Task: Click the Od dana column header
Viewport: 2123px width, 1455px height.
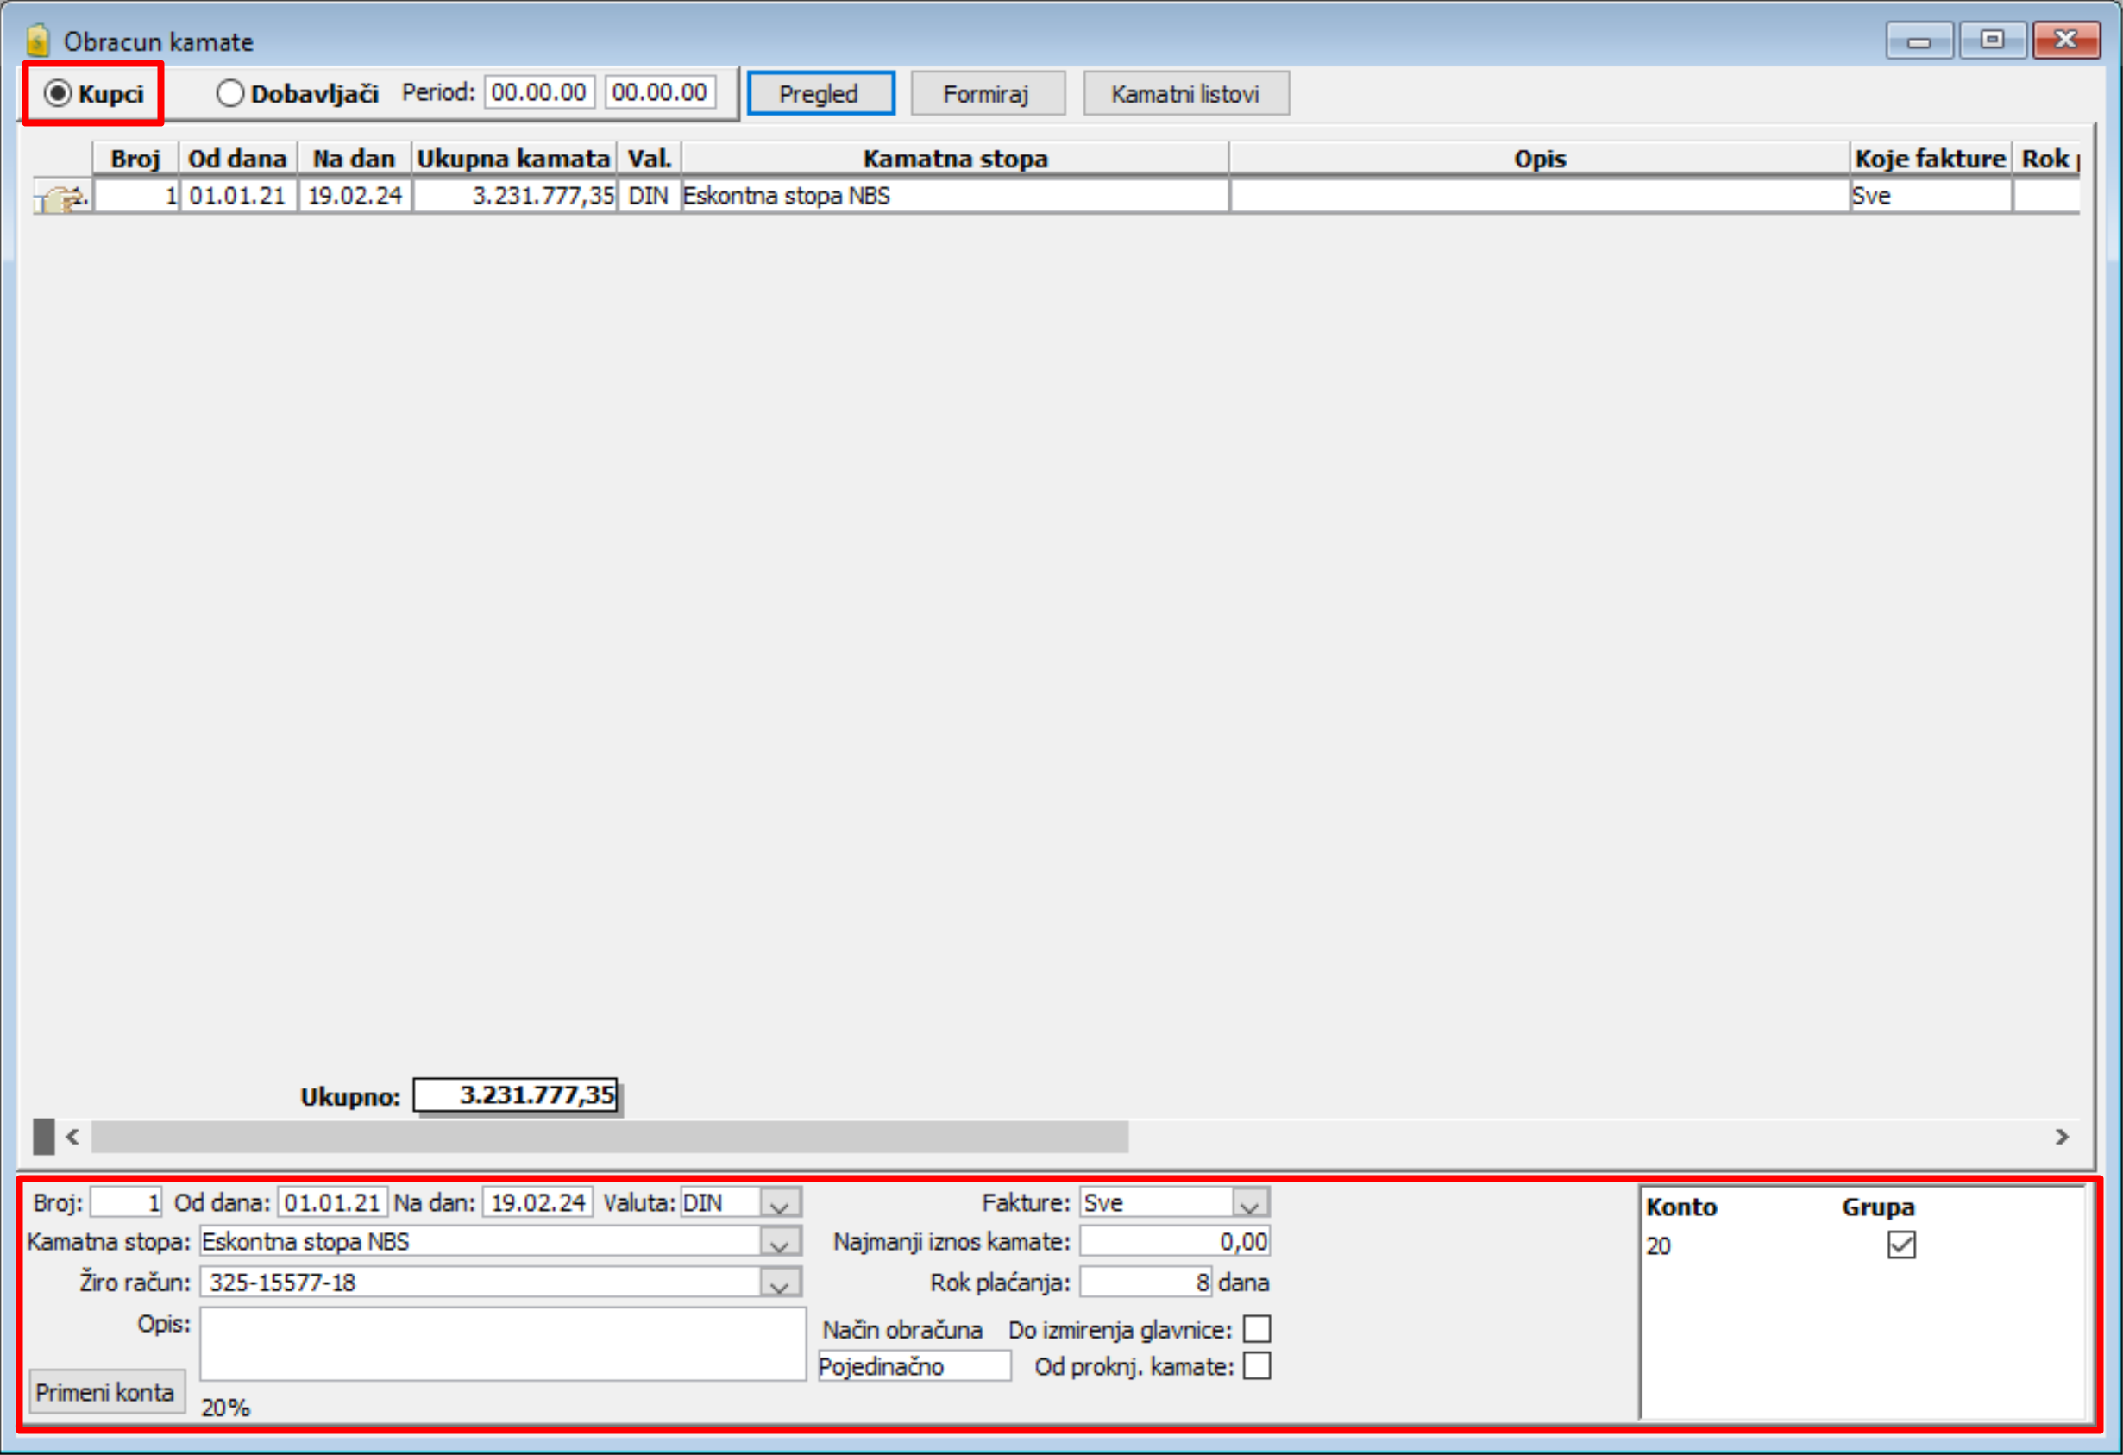Action: pos(237,159)
